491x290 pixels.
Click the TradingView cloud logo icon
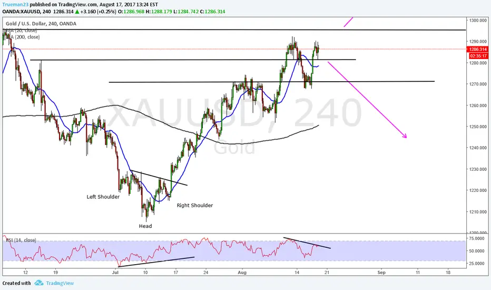tap(39, 283)
